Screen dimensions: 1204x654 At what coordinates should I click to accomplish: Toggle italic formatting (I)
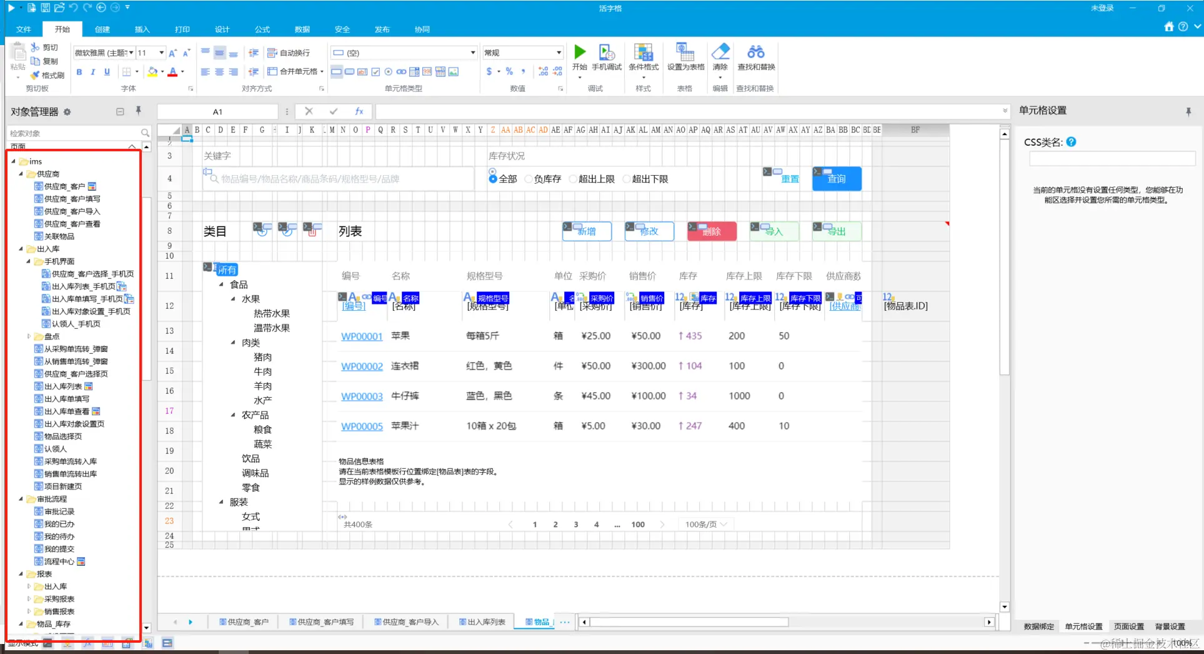click(x=93, y=72)
